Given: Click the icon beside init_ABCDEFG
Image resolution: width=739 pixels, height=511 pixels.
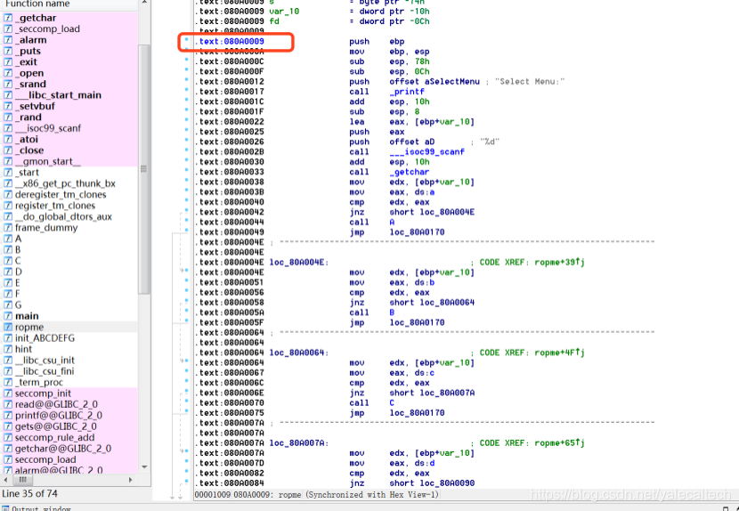Looking at the screenshot, I should [8, 338].
